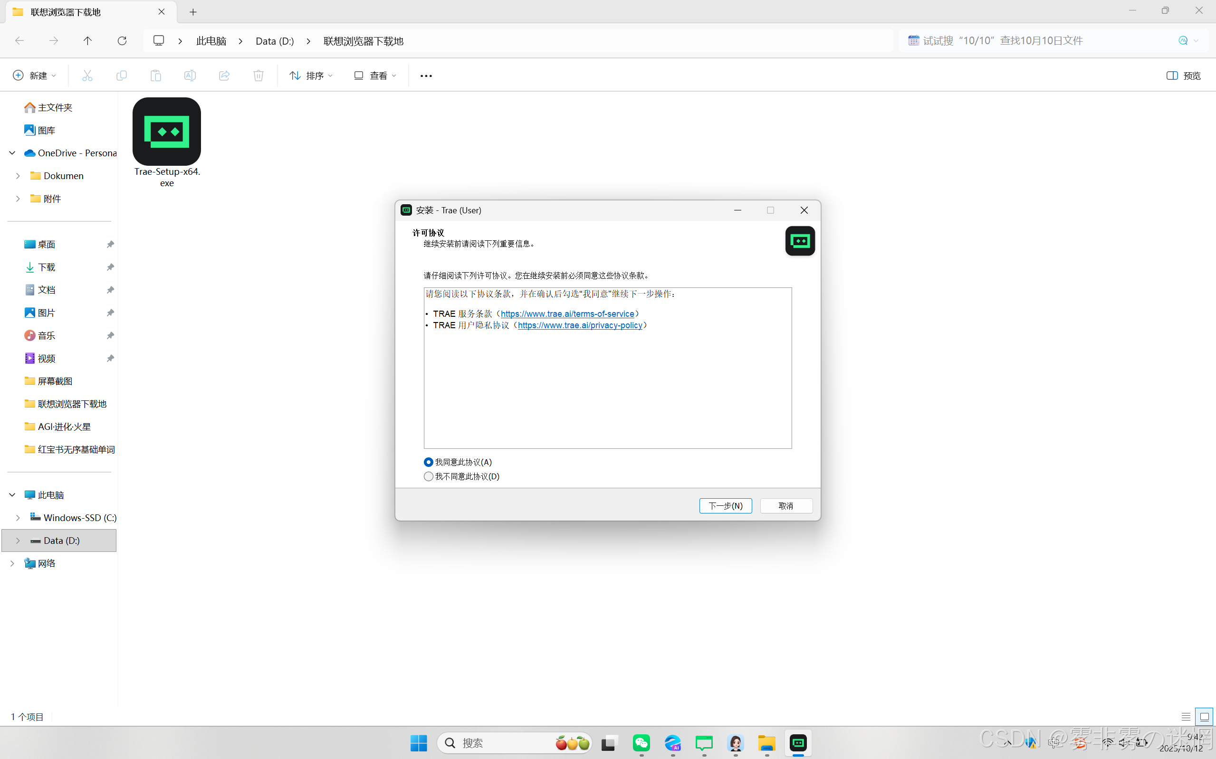Image resolution: width=1216 pixels, height=759 pixels.
Task: Open the 新建 new item menu
Action: click(34, 76)
